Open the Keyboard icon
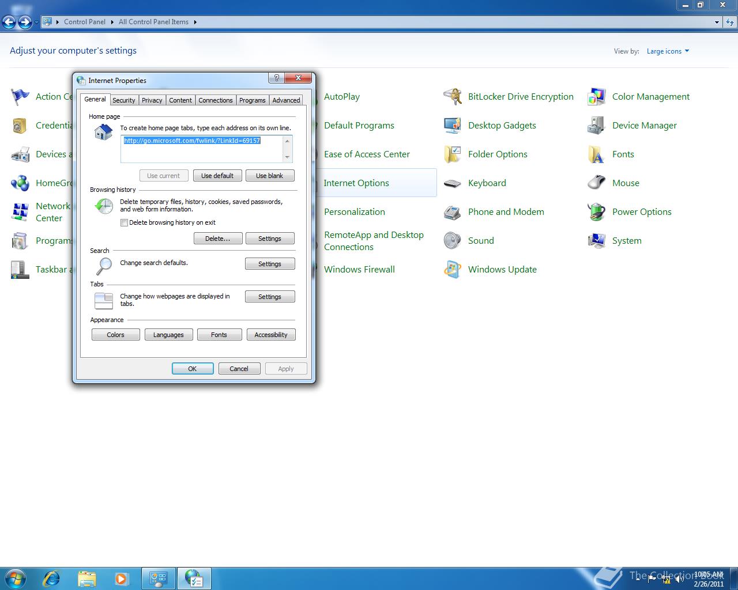 453,183
